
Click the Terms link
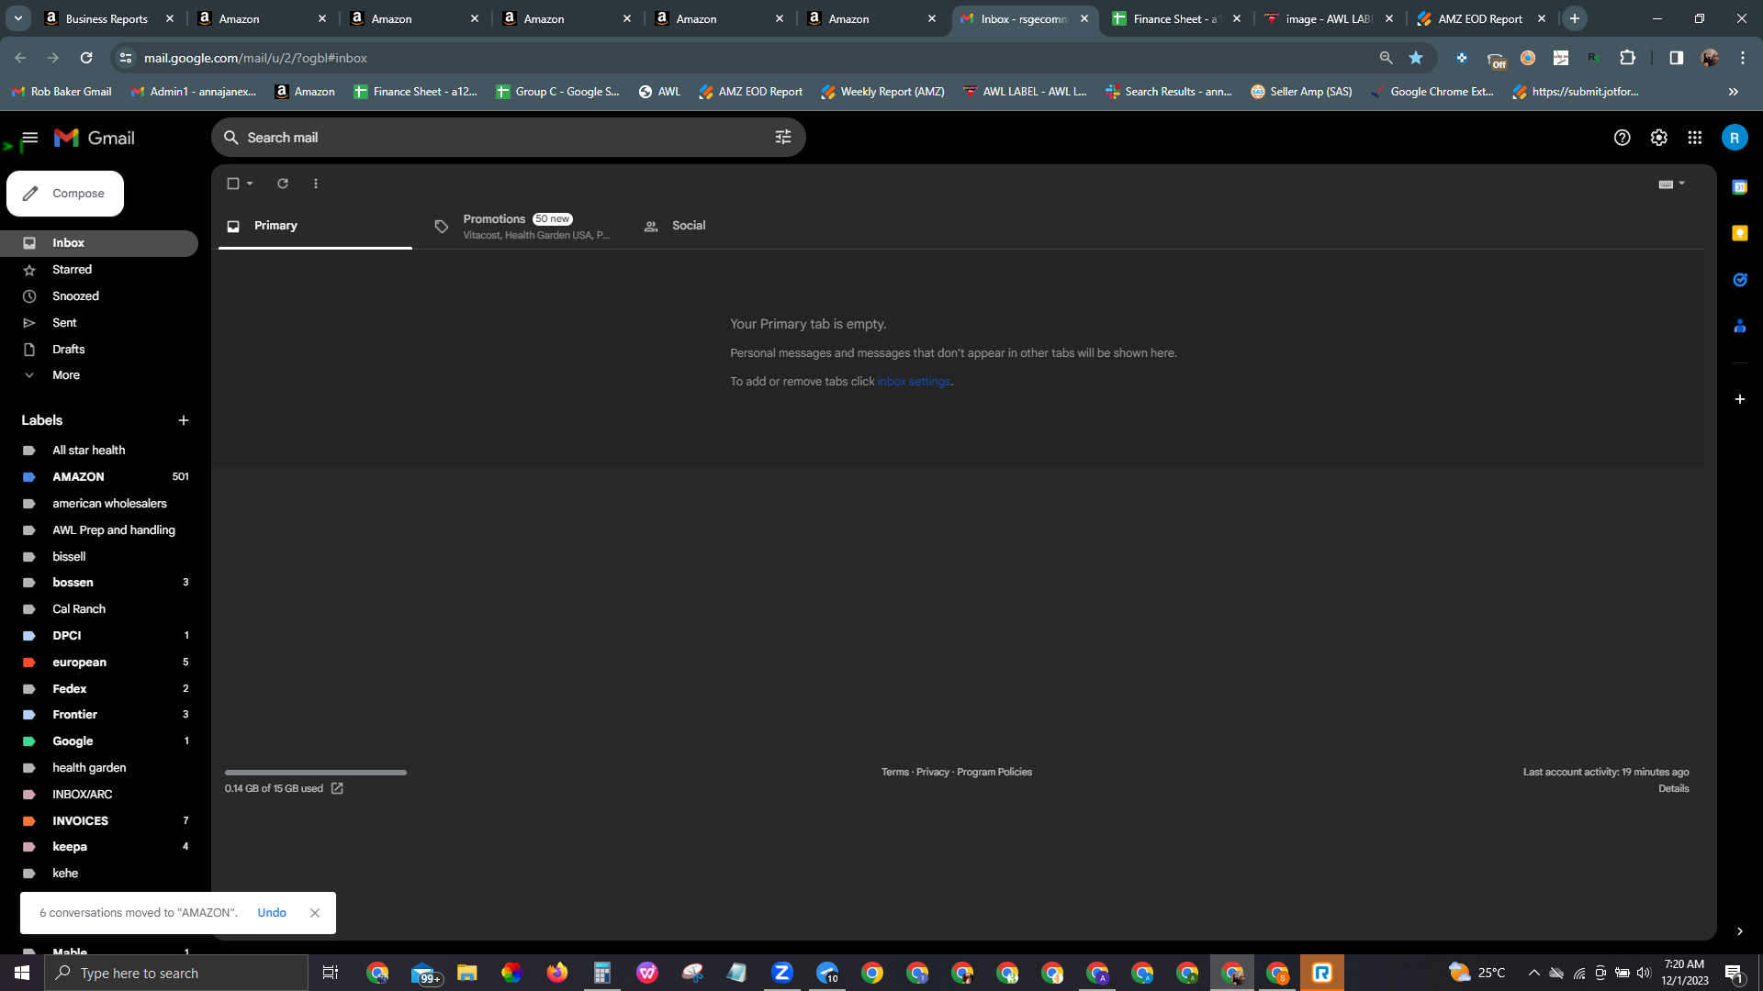click(895, 773)
